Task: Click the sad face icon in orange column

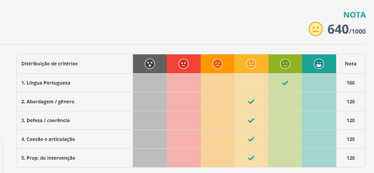Action: (x=218, y=64)
